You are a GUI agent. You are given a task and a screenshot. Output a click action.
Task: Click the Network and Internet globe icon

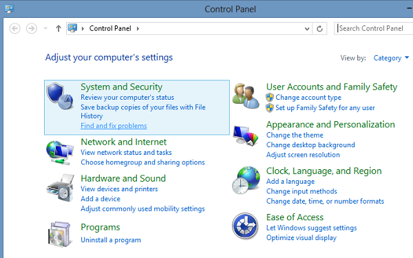pos(59,153)
